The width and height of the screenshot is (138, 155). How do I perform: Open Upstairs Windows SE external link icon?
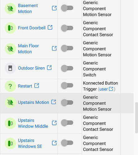(x=54, y=143)
